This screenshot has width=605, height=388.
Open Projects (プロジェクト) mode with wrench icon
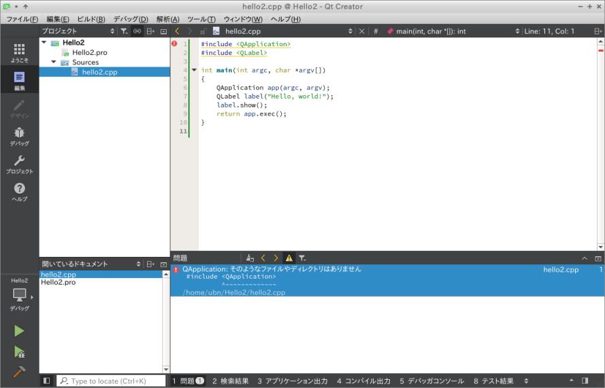19,164
